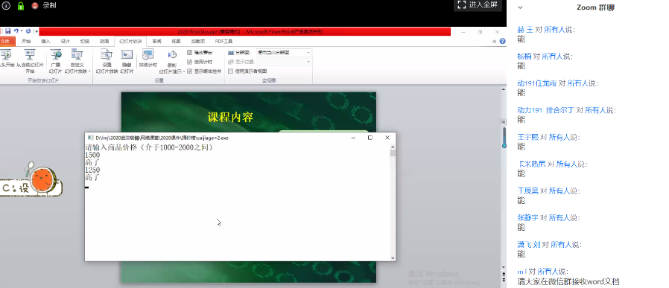
Task: Click the Hide Slide icon
Action: [127, 54]
